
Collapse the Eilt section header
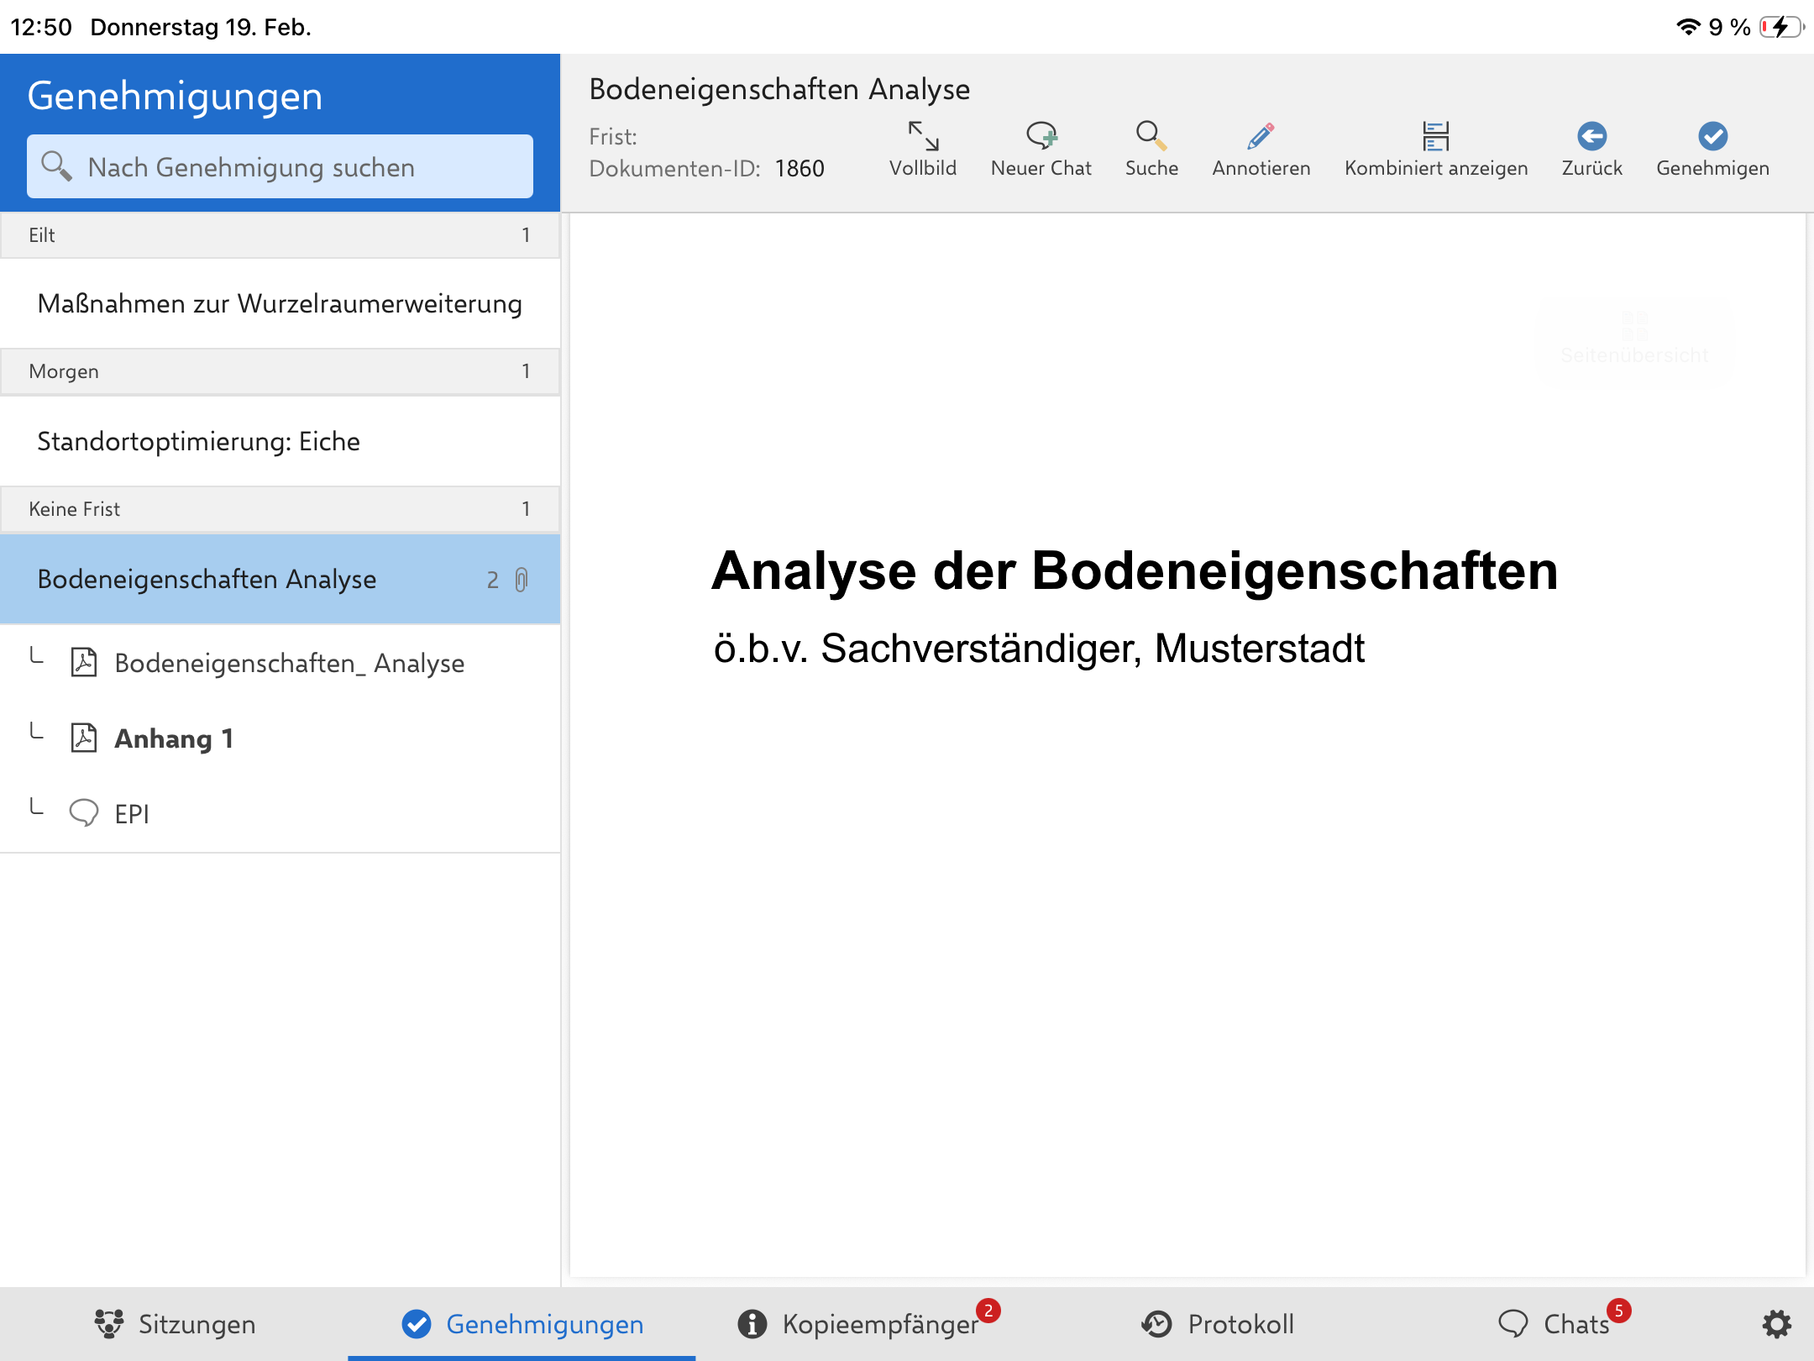280,235
